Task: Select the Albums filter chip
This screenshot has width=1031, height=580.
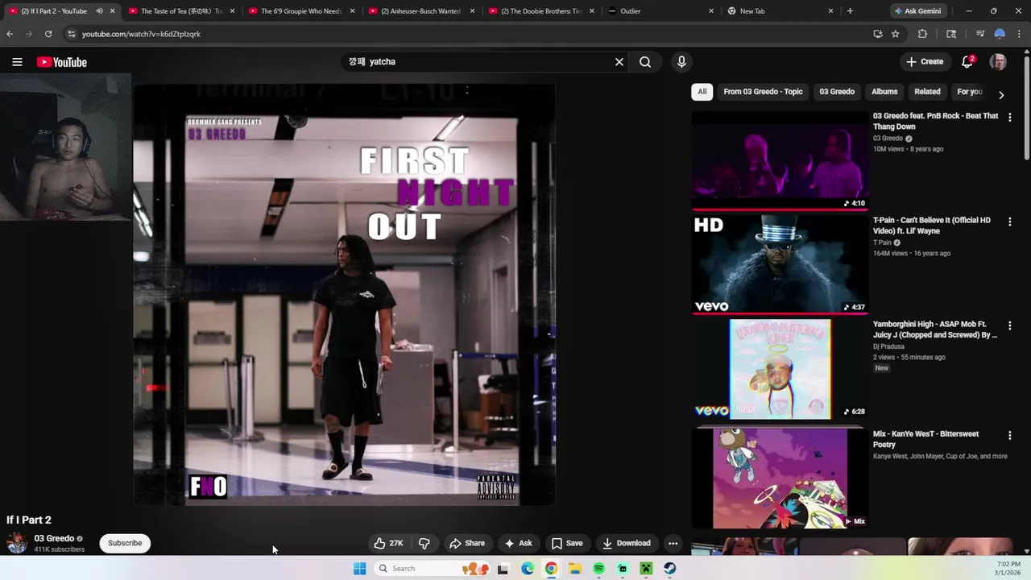Action: (x=884, y=92)
